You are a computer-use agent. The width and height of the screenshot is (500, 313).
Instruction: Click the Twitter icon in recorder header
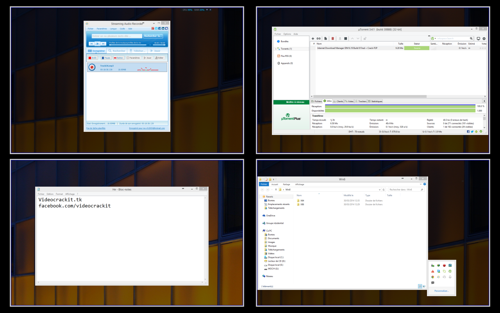pos(156,29)
